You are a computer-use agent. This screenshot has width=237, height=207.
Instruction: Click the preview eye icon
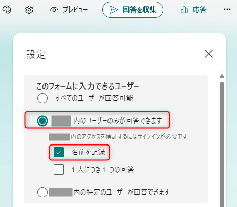54,10
